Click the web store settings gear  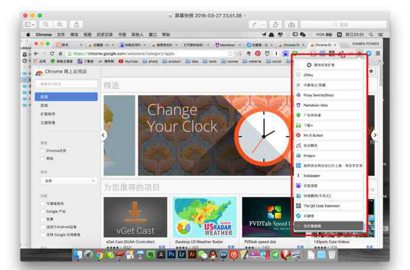coord(371,71)
